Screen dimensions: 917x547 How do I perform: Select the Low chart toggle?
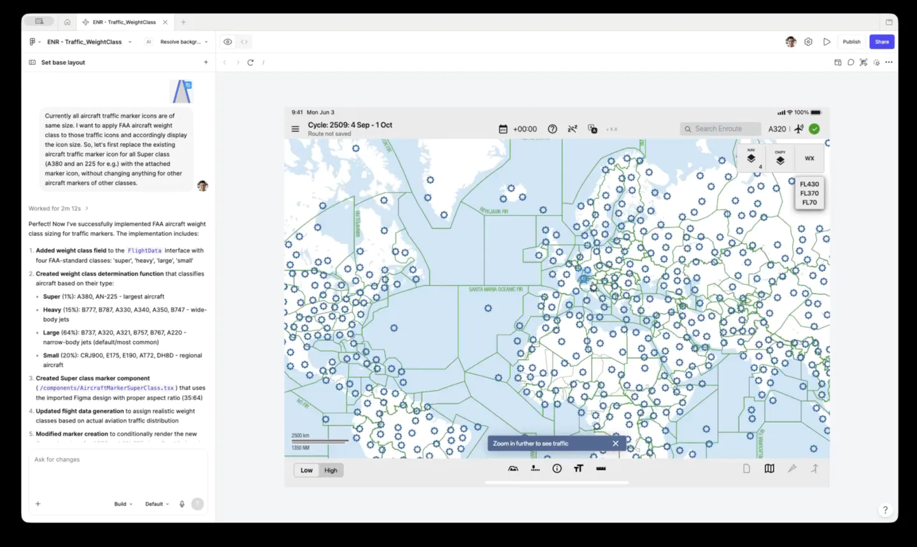coord(307,471)
